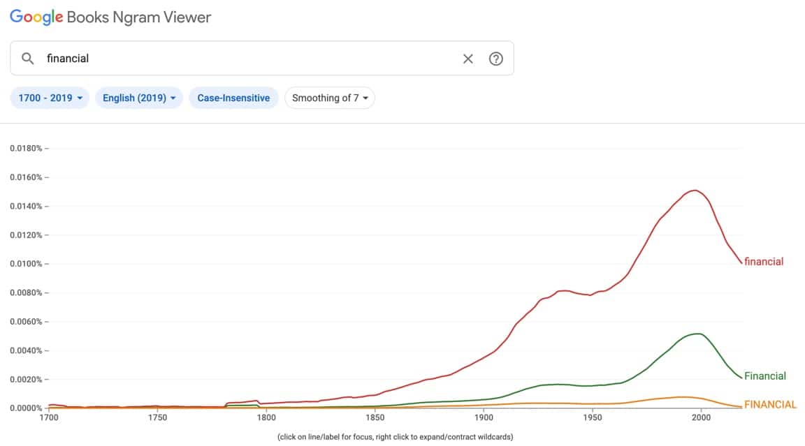Click the search magnifier icon
The width and height of the screenshot is (805, 446).
[28, 59]
